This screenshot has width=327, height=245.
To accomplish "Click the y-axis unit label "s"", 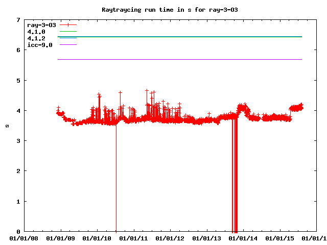I will coord(7,126).
